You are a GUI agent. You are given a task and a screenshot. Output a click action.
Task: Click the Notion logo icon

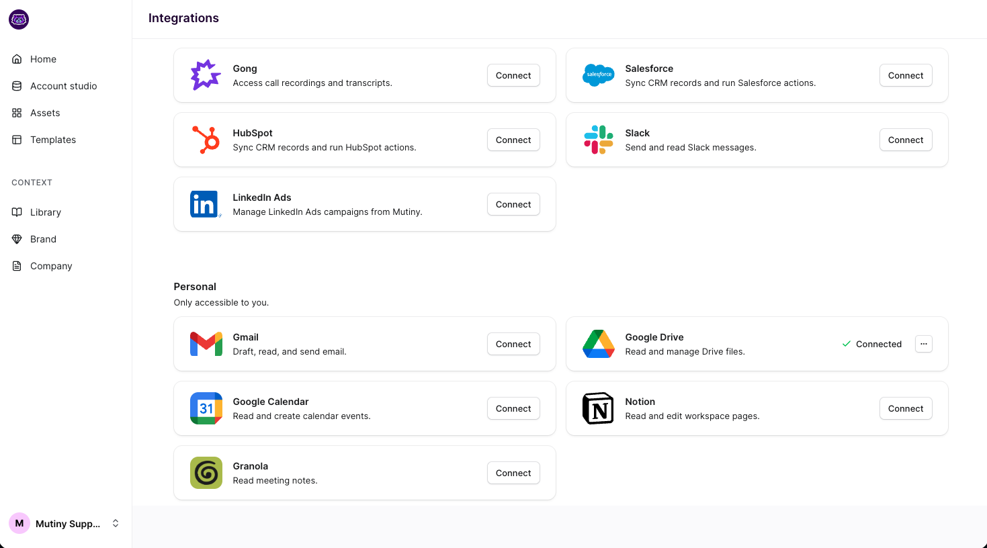point(598,408)
